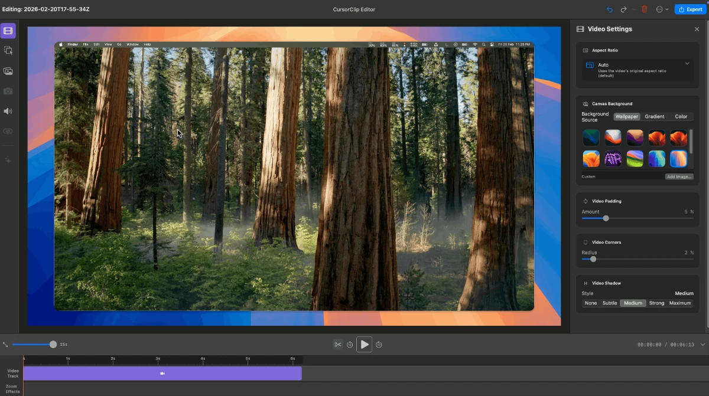Click the Video Padding amount slider handle
The width and height of the screenshot is (709, 396).
click(x=606, y=218)
